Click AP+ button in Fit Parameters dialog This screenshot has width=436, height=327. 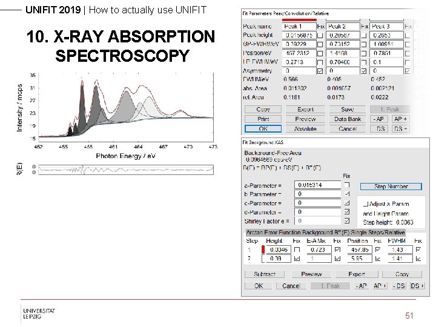point(400,119)
